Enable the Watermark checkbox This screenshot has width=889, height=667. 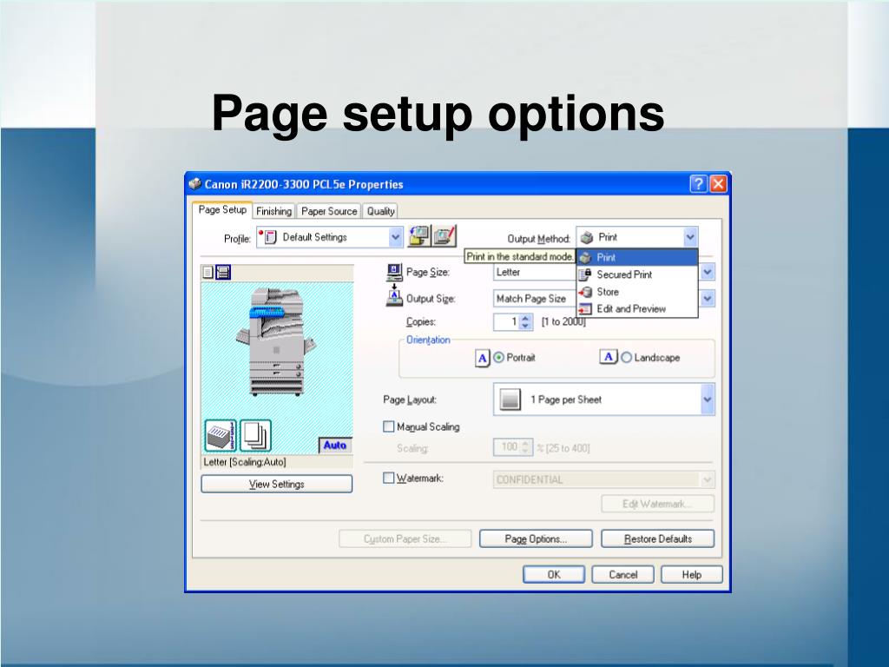click(388, 479)
